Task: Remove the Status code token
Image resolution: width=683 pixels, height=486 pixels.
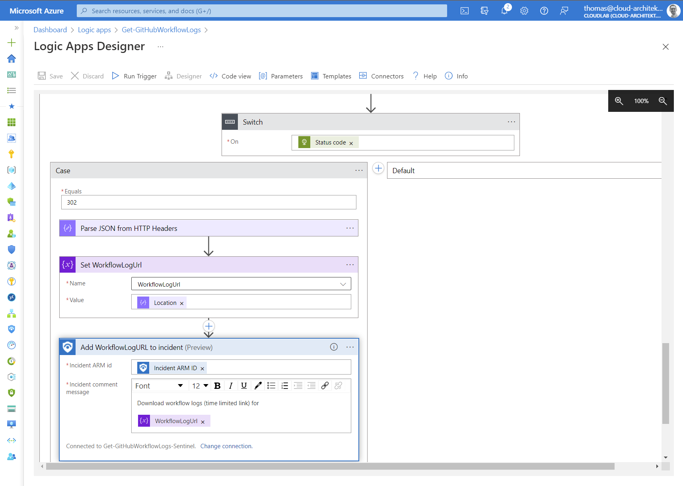Action: tap(351, 143)
